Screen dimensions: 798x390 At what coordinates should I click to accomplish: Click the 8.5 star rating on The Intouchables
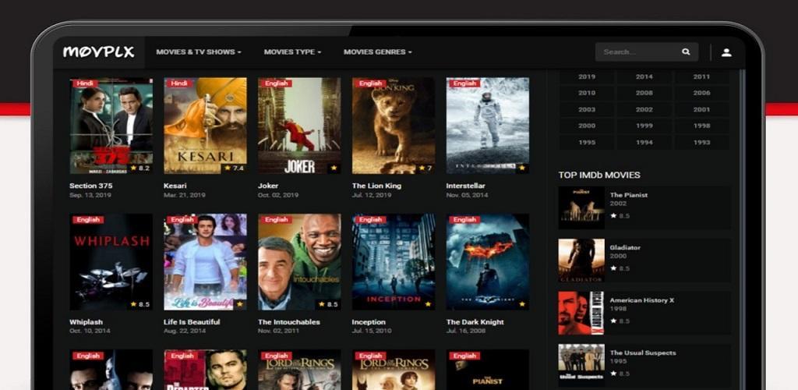click(x=329, y=304)
